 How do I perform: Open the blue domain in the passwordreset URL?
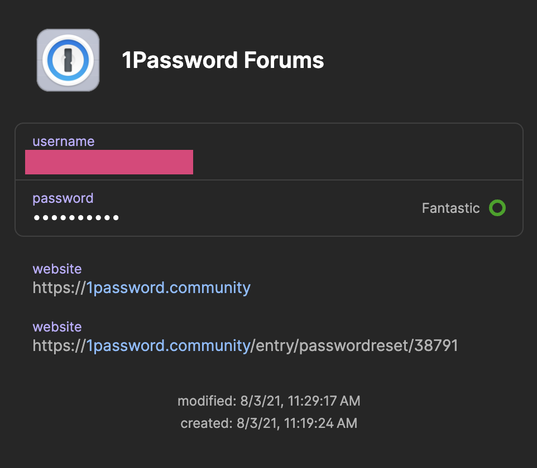tap(169, 346)
